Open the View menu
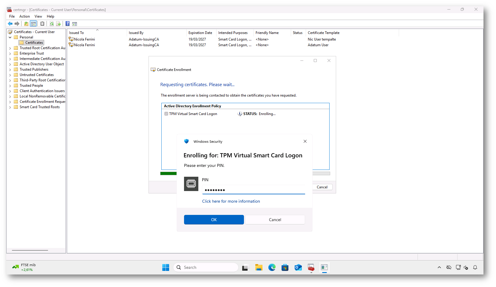496x287 pixels. (38, 16)
